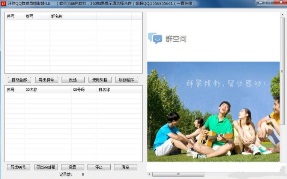Refresh program via 刷新程序 button

(126, 80)
